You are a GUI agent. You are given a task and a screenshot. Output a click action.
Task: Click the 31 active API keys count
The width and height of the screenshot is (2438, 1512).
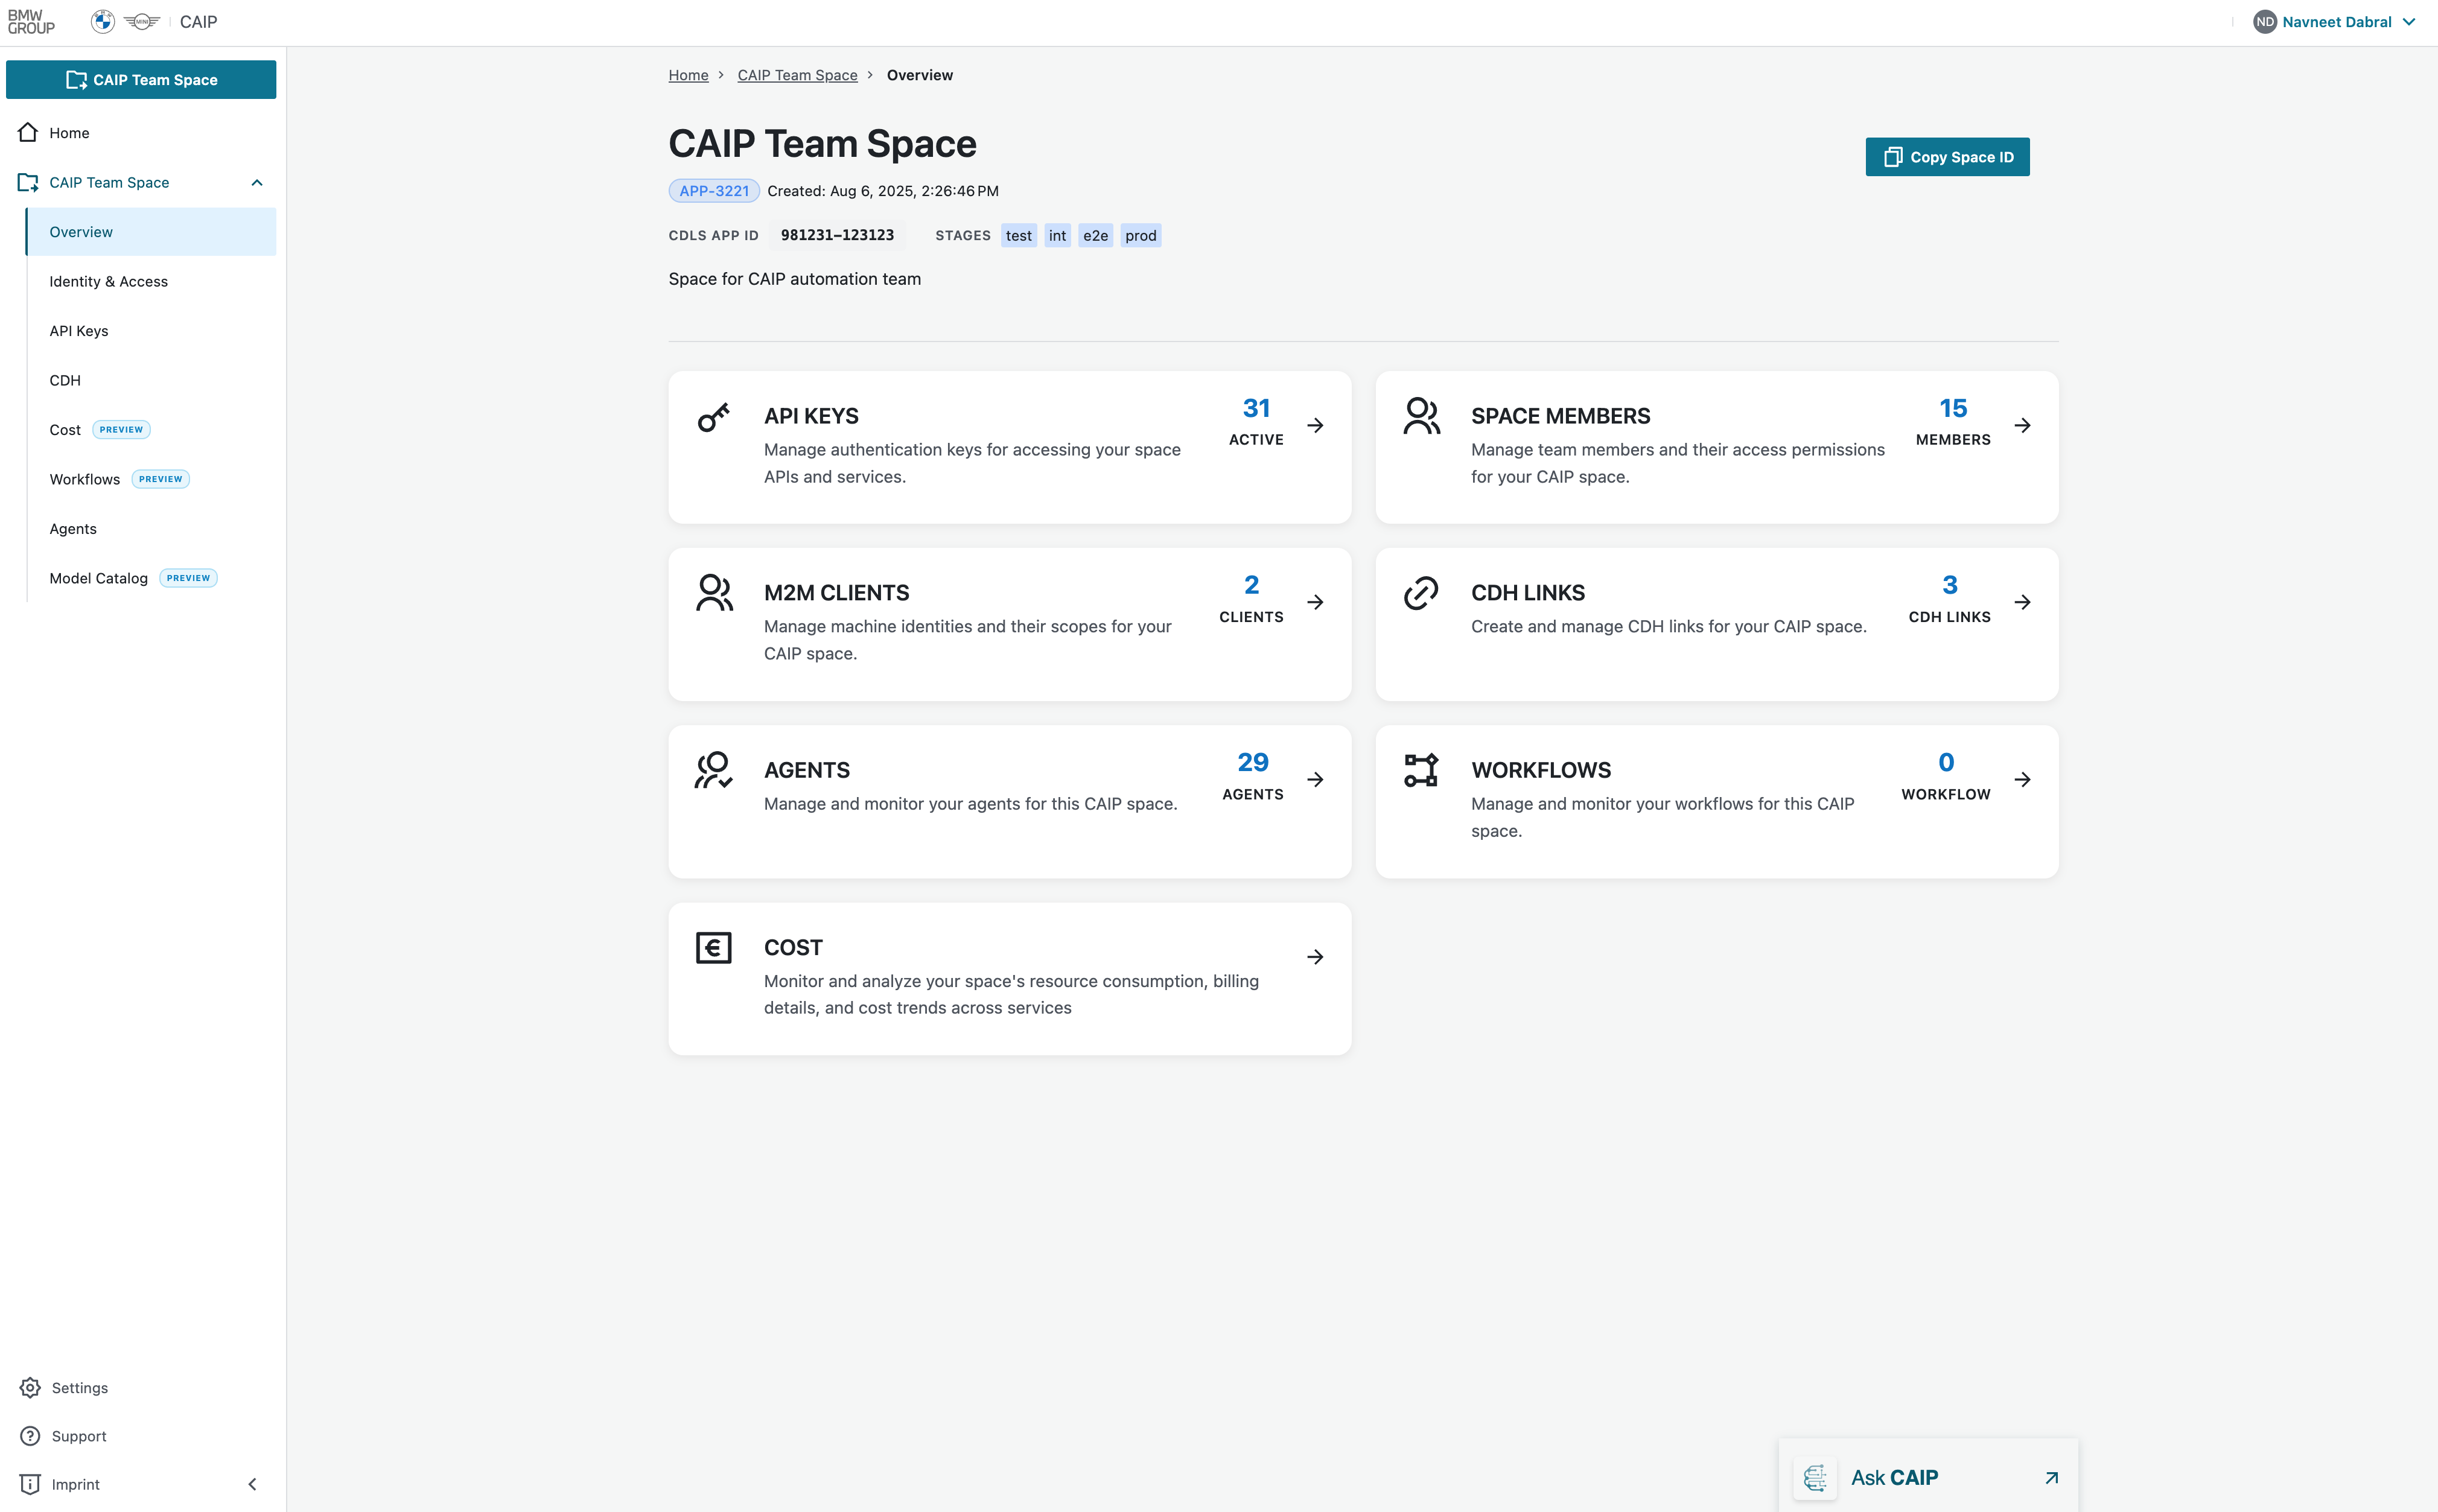pyautogui.click(x=1256, y=408)
